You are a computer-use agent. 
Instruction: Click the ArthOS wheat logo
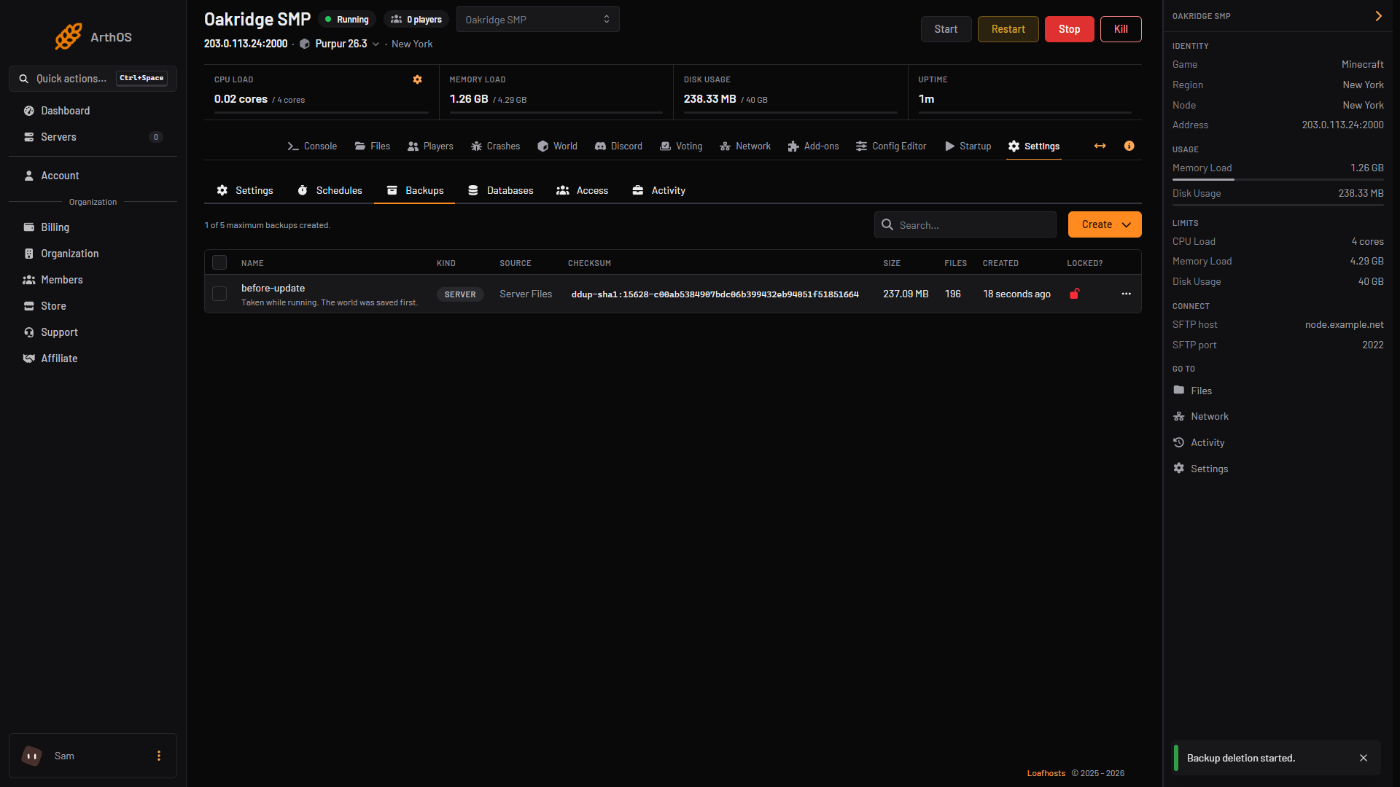click(69, 36)
